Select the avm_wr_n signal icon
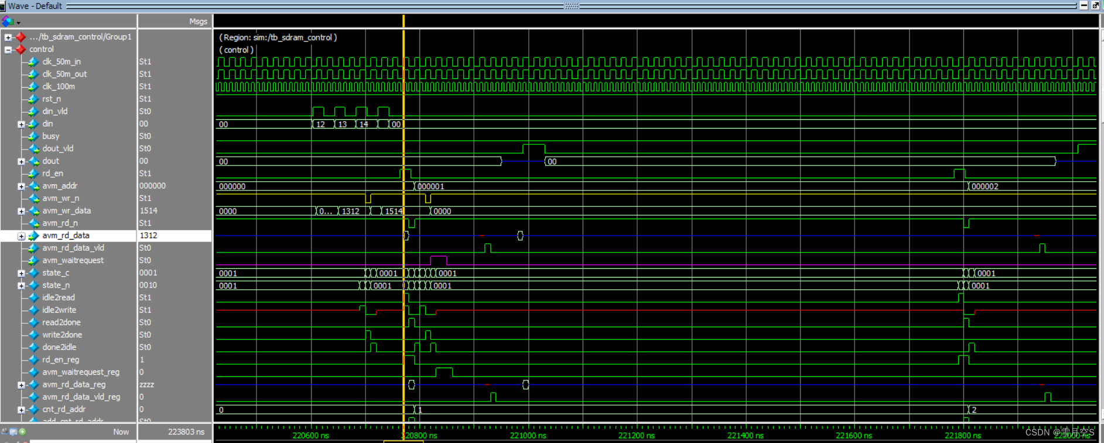The height and width of the screenshot is (443, 1104). click(33, 199)
